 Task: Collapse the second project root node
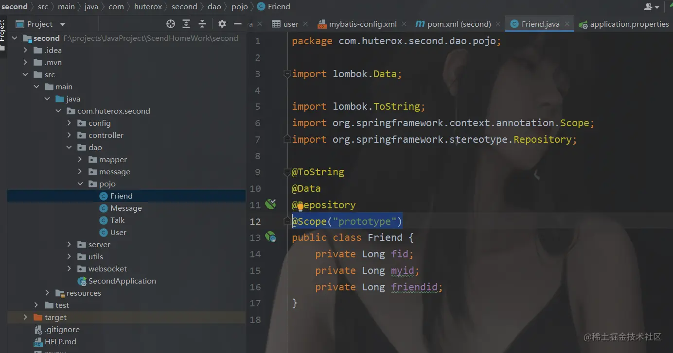[x=15, y=38]
